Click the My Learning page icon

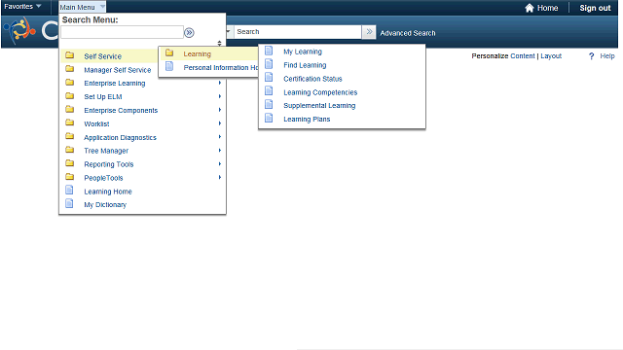coord(269,51)
